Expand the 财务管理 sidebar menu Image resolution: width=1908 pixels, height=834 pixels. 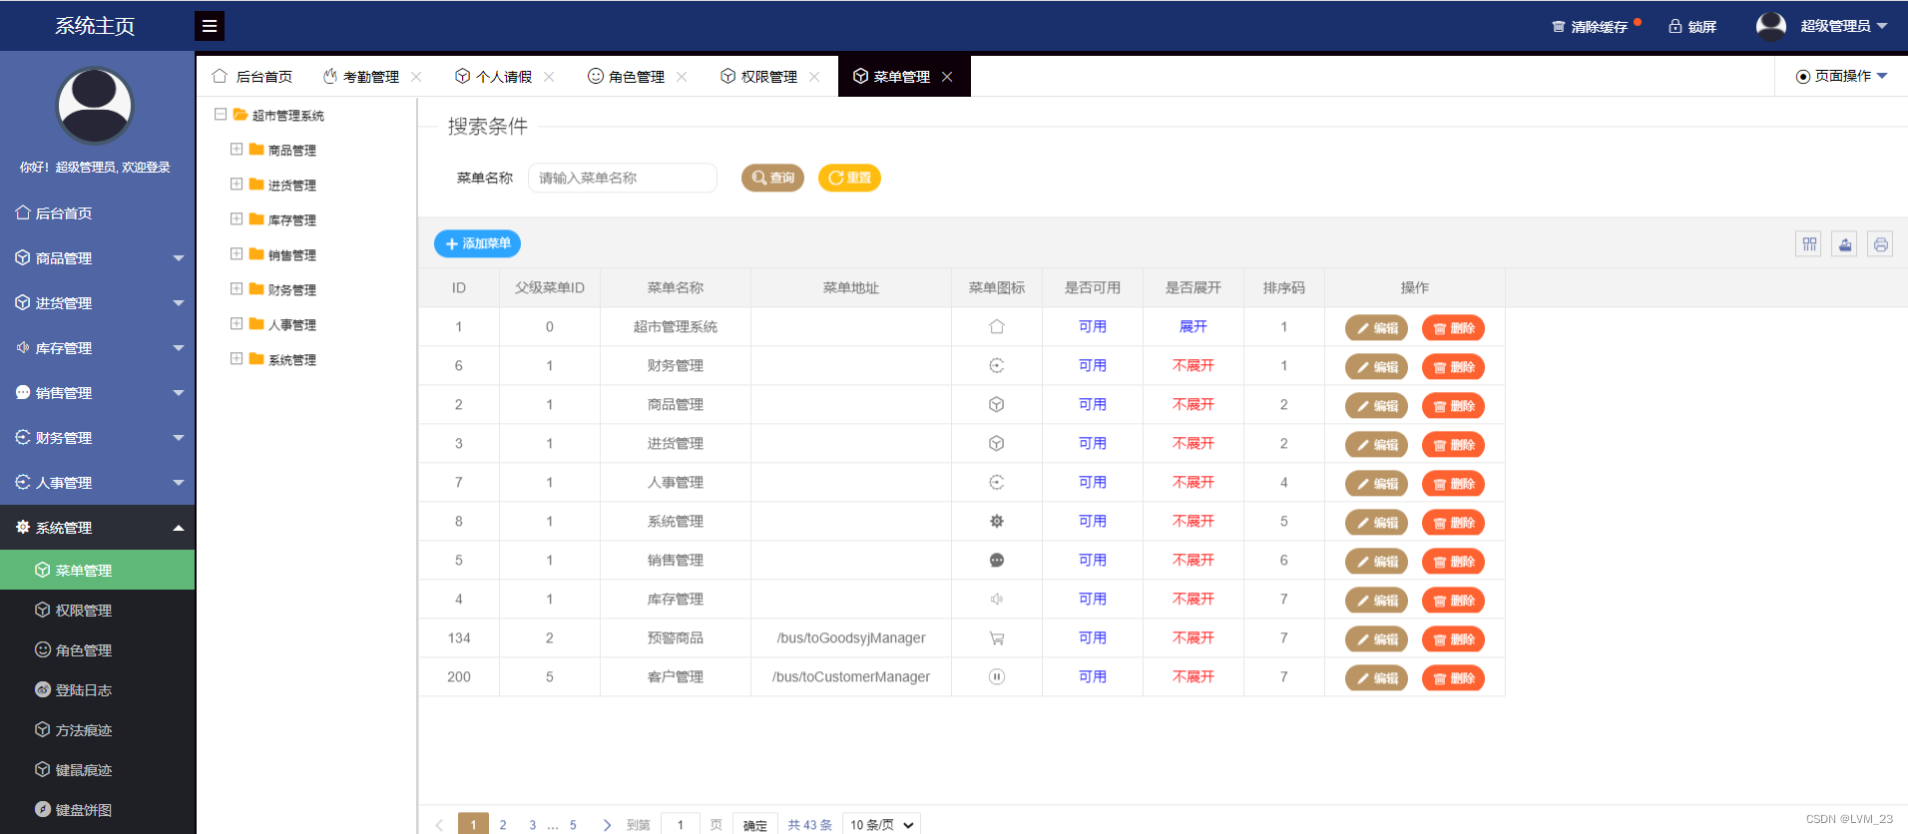(97, 438)
